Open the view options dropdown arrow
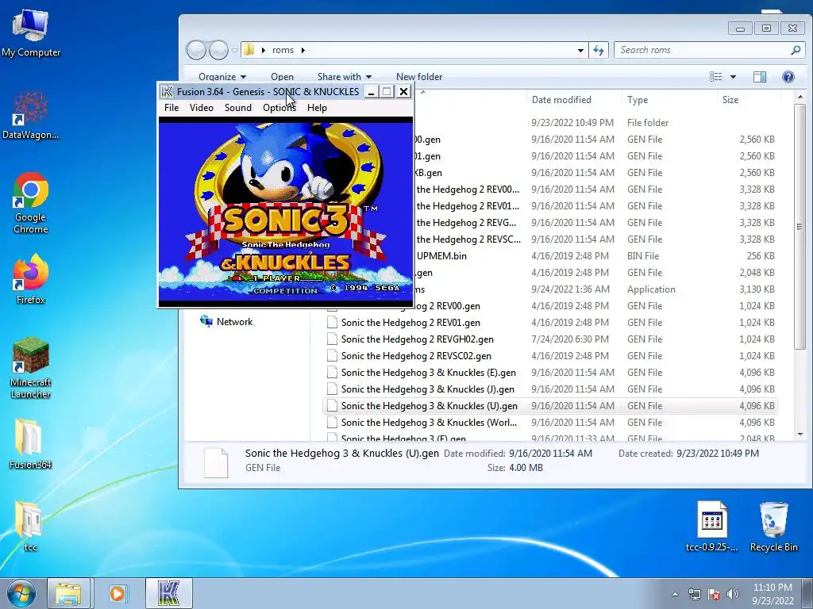This screenshot has width=813, height=609. click(x=733, y=77)
